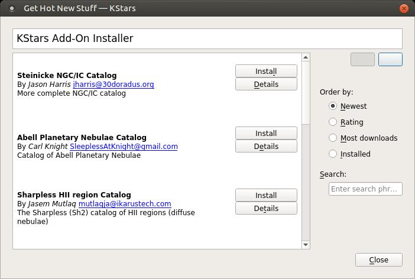Install the Steinicke NGC/IC Catalog
415x279 pixels.
click(x=266, y=71)
